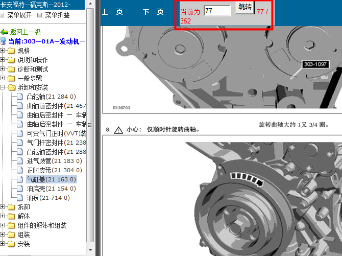Viewport: 342px width, 256px height.
Task: Open 凸轮轴(21 284 0) tree item
Action: coord(51,97)
